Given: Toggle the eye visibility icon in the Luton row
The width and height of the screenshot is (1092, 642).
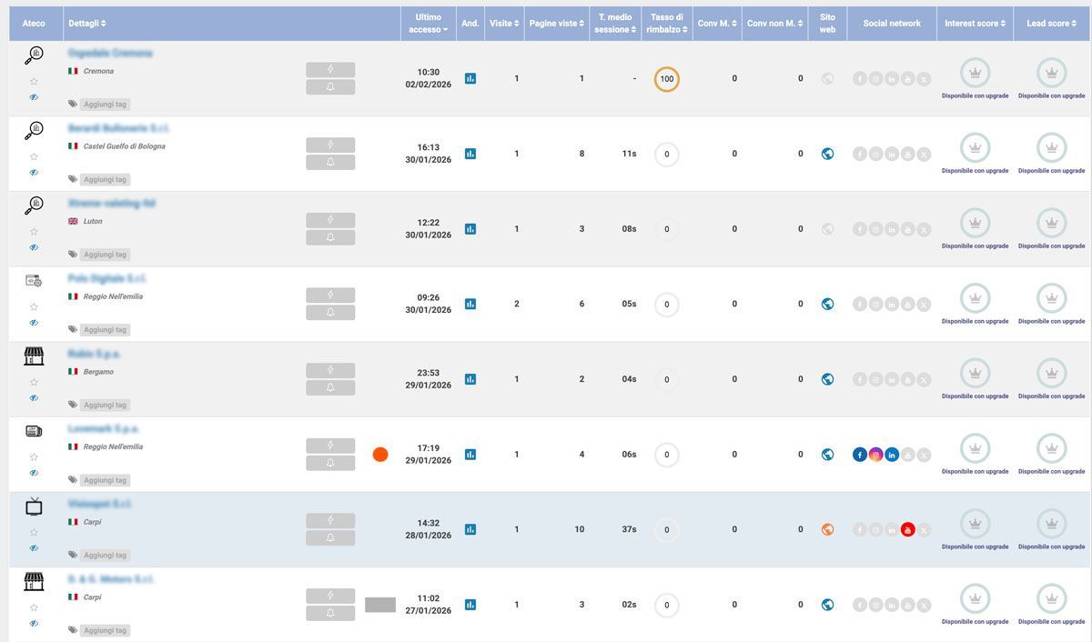Looking at the screenshot, I should click(34, 247).
